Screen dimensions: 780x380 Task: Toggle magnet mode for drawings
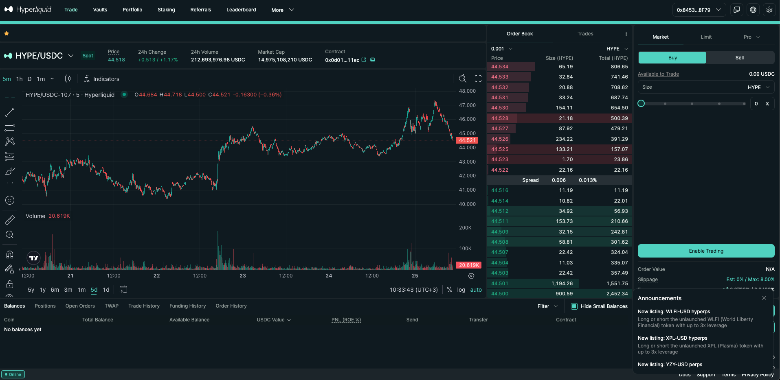(10, 255)
